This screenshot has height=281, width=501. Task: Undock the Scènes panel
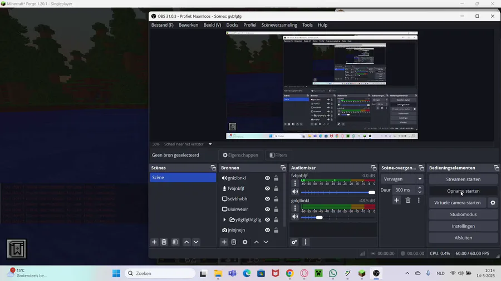213,168
